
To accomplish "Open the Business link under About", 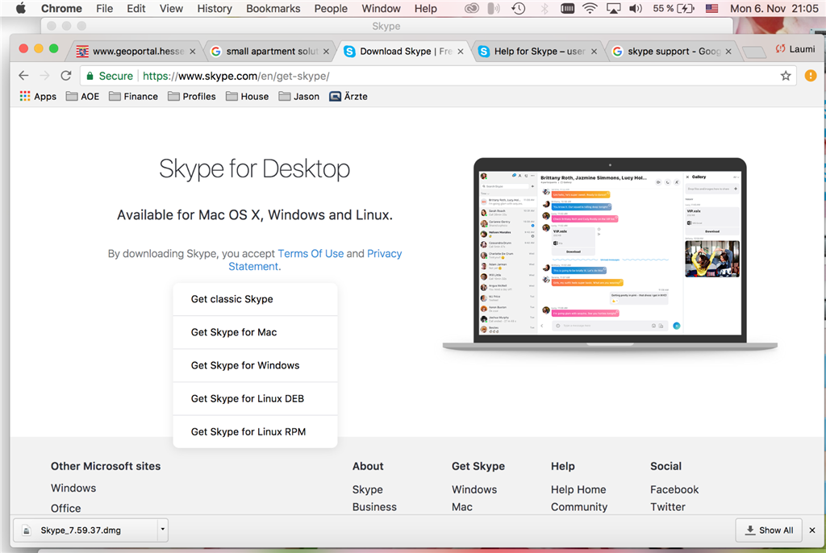I will 374,507.
